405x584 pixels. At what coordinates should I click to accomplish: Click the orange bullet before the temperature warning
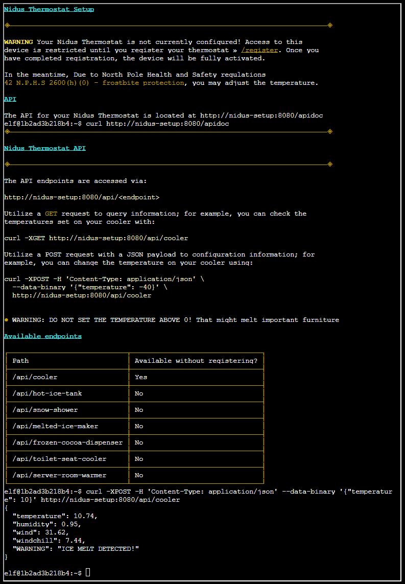pos(6,320)
